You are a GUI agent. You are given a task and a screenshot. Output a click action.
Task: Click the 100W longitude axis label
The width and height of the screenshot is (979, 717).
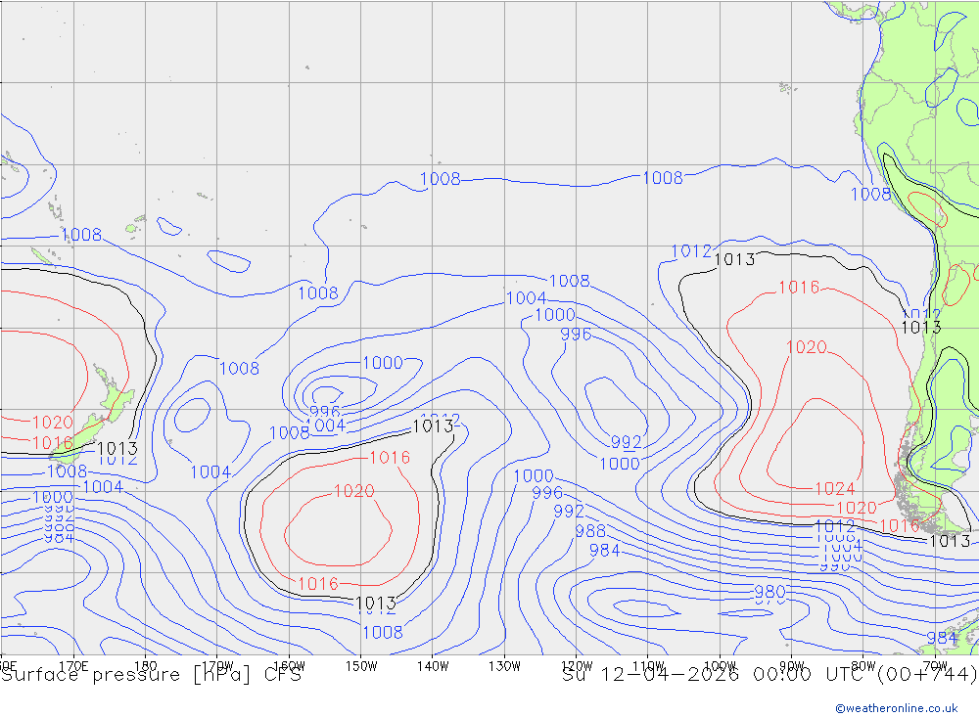tap(720, 666)
